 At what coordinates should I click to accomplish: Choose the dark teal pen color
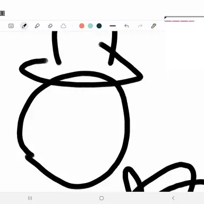point(99,26)
